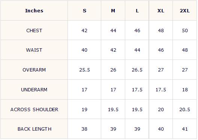Click back length value 38
Image resolution: width=198 pixels, height=140 pixels.
(x=84, y=129)
